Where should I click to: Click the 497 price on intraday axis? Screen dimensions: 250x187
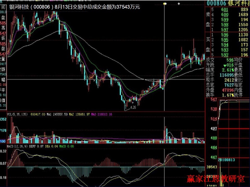click(x=214, y=129)
